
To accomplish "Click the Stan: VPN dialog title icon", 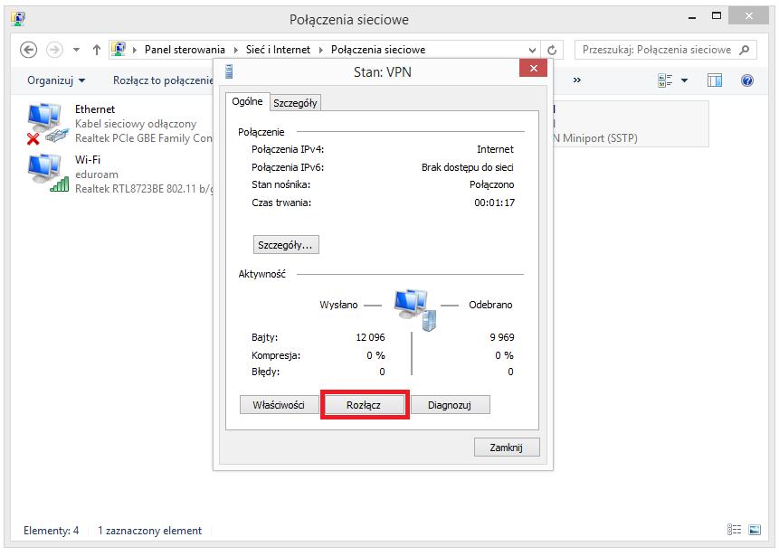I will (x=229, y=72).
